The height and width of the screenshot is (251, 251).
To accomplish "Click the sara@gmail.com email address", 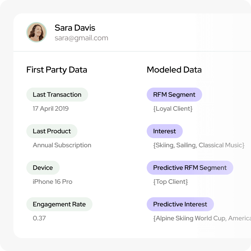I will [81, 38].
